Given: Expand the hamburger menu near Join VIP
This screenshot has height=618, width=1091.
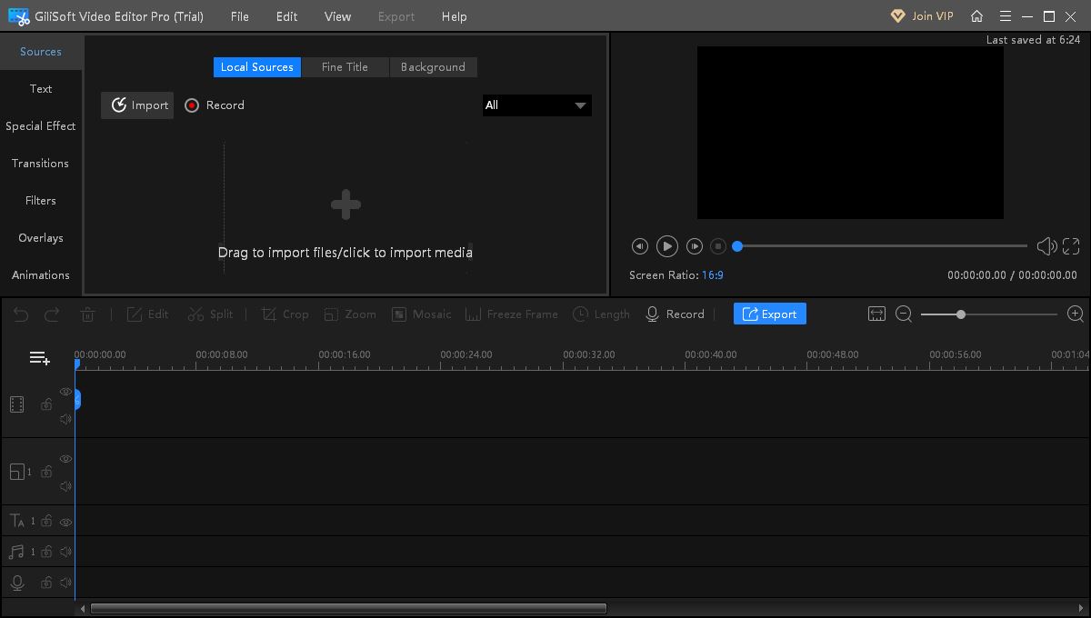Looking at the screenshot, I should pyautogui.click(x=1005, y=15).
